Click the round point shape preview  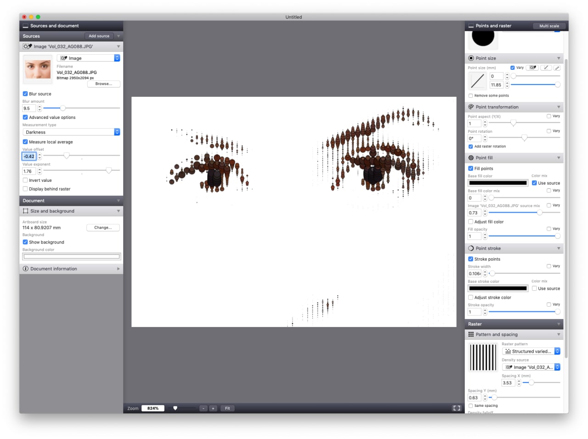point(483,39)
